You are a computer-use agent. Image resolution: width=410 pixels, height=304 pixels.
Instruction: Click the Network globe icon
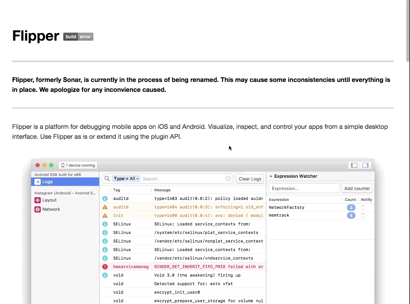[38, 209]
